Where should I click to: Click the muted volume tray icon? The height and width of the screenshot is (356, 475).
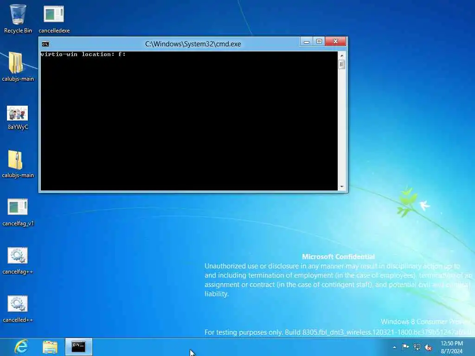[428, 348]
